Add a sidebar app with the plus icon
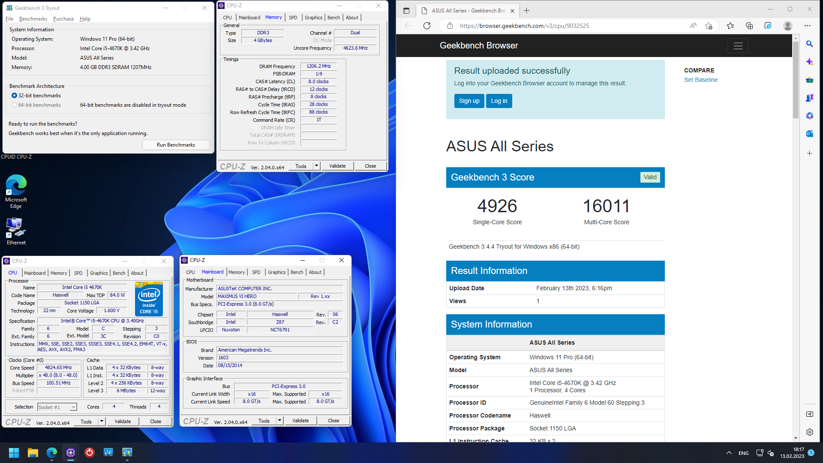The height and width of the screenshot is (463, 823). (x=809, y=153)
